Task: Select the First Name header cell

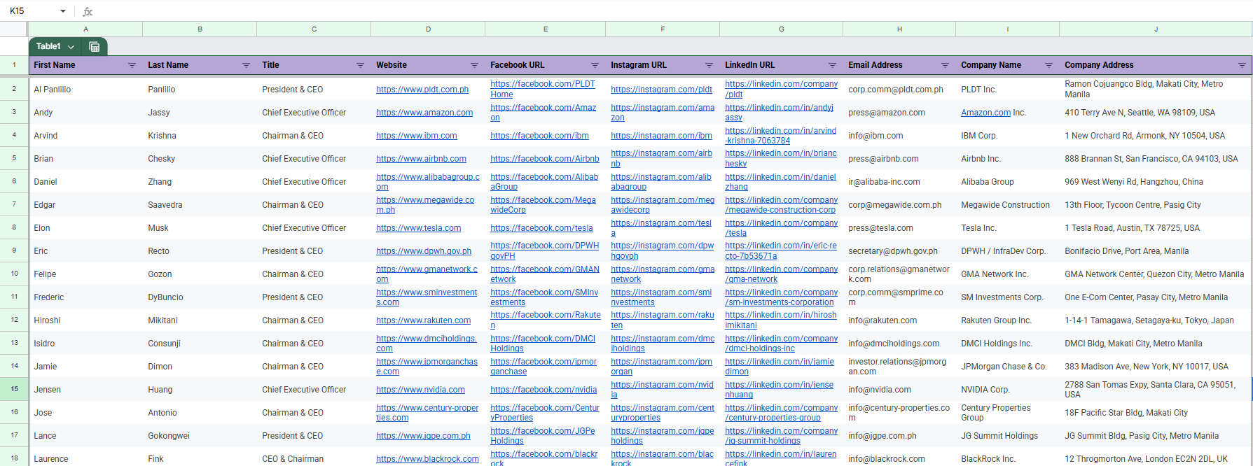Action: point(85,65)
